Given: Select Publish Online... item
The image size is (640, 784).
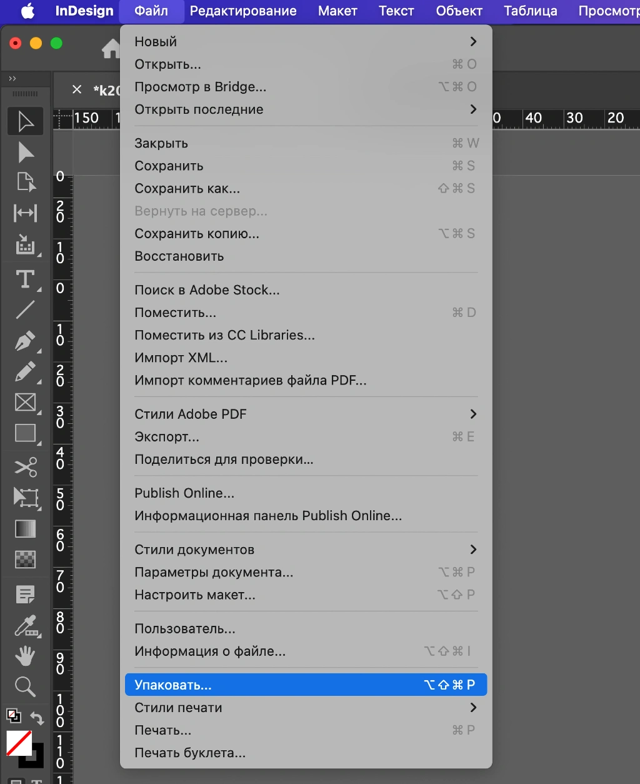Looking at the screenshot, I should pos(306,493).
